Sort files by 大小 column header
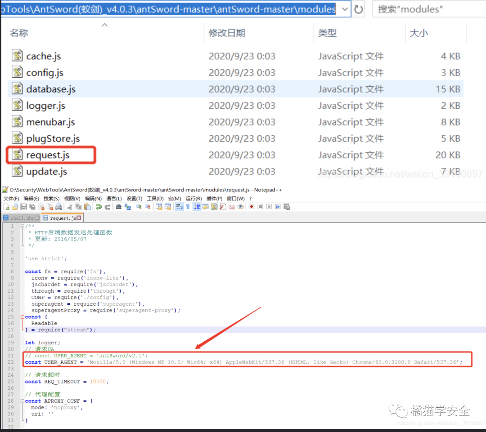 point(419,33)
